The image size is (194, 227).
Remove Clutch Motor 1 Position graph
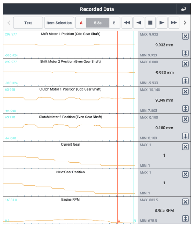185,91
